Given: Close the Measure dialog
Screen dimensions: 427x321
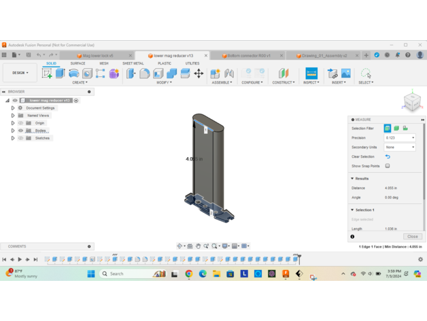Looking at the screenshot, I should tap(413, 237).
